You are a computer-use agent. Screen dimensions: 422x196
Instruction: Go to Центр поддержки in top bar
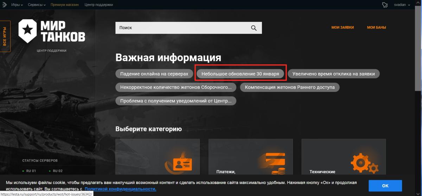pyautogui.click(x=99, y=5)
